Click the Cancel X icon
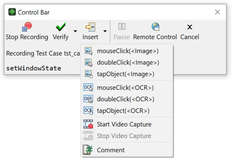 click(x=190, y=27)
